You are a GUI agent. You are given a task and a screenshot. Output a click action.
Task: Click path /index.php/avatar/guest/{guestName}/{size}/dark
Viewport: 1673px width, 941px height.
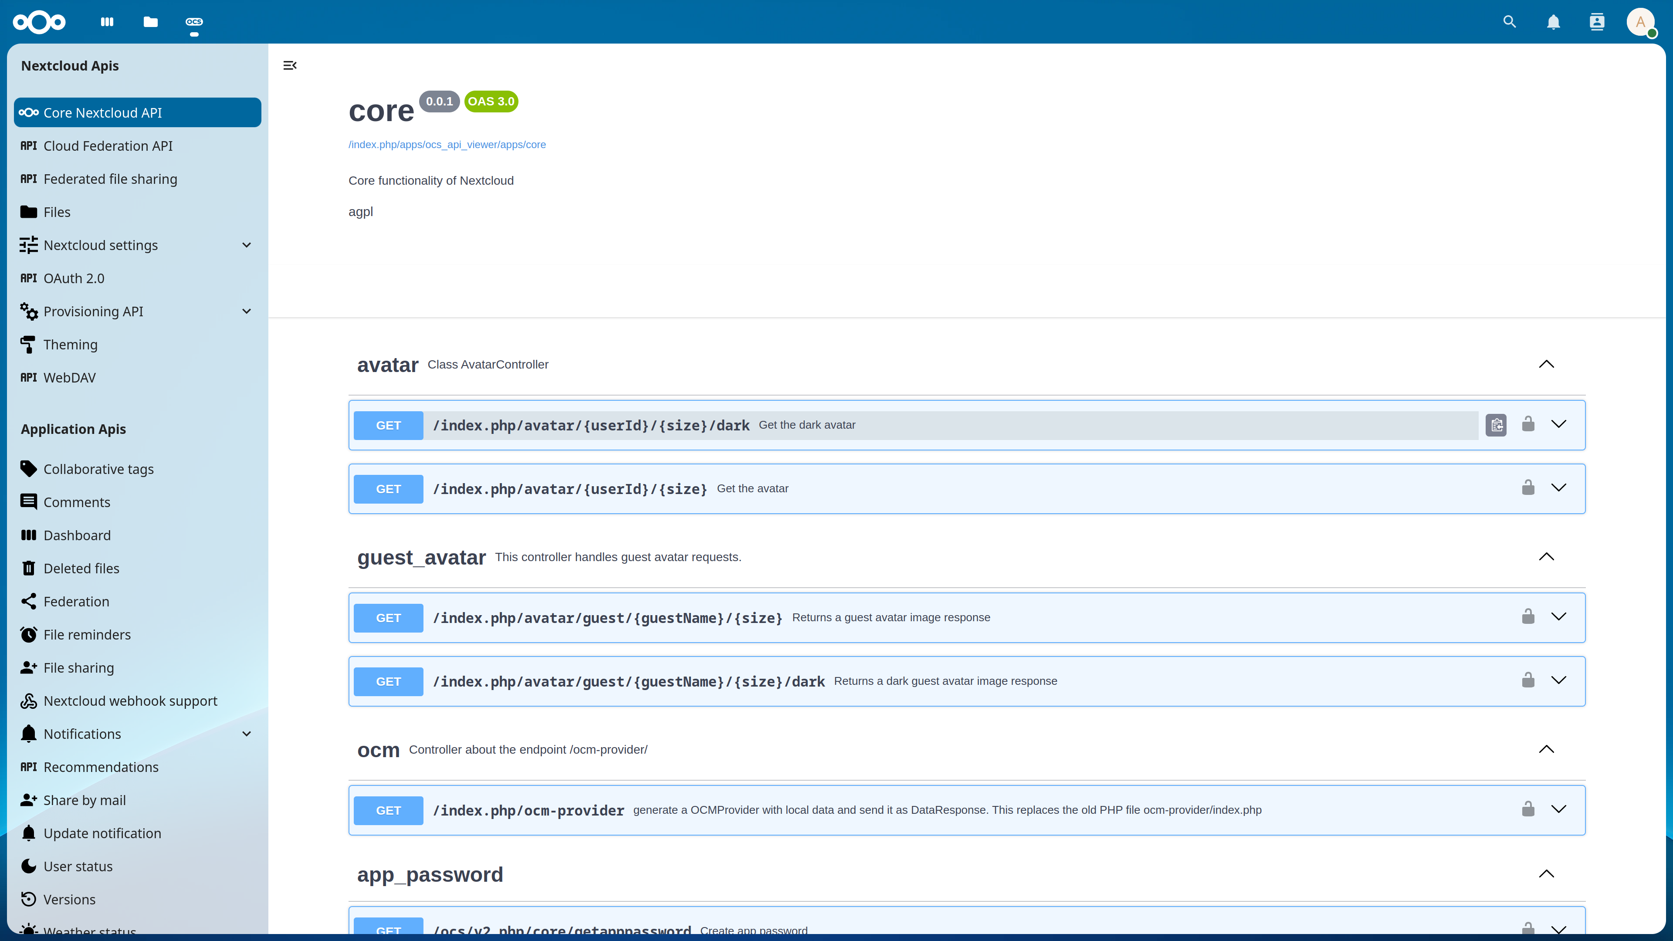click(x=629, y=681)
